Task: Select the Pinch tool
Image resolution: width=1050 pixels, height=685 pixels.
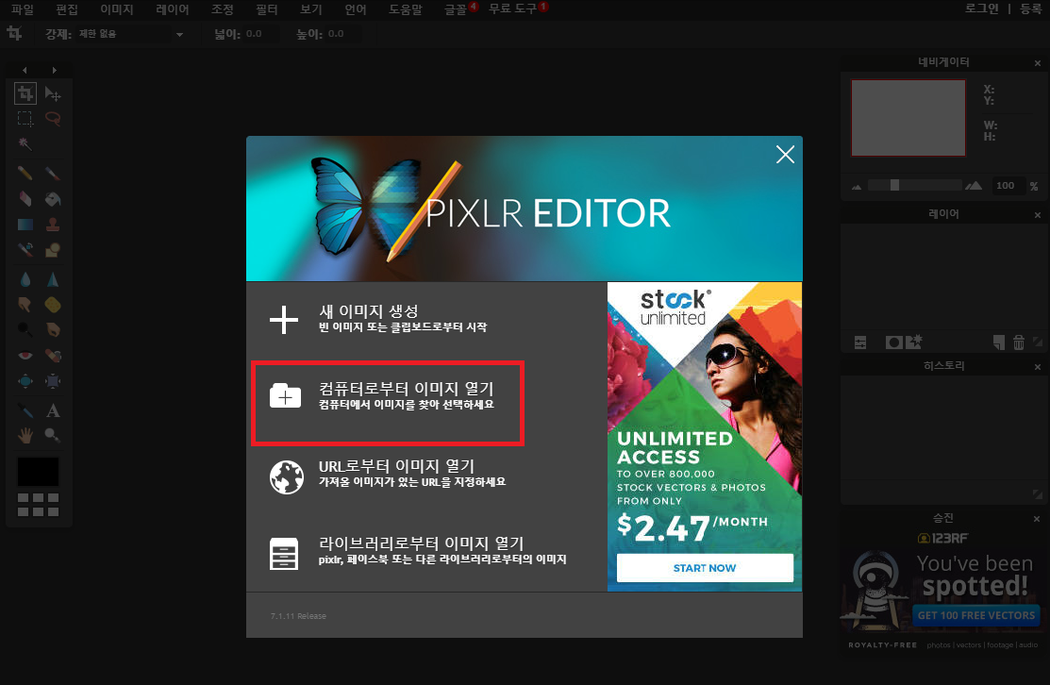Action: coord(52,381)
